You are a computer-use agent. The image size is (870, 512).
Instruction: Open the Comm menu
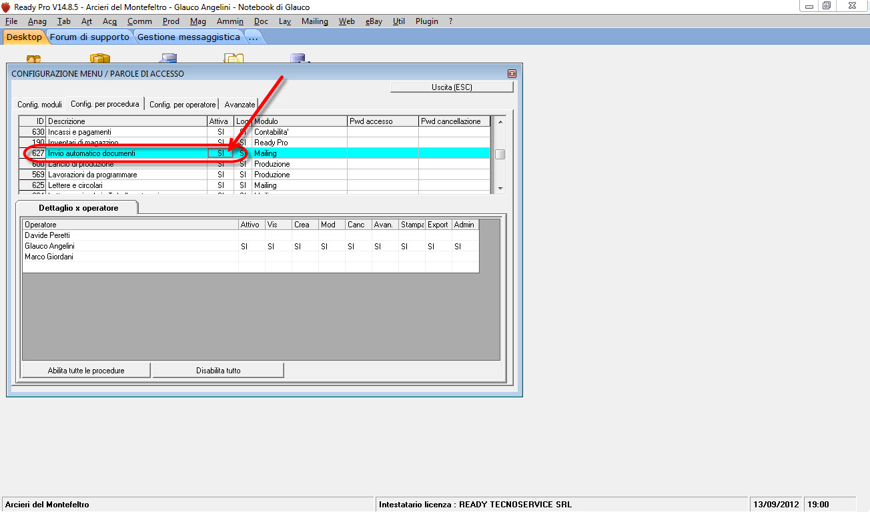(139, 21)
